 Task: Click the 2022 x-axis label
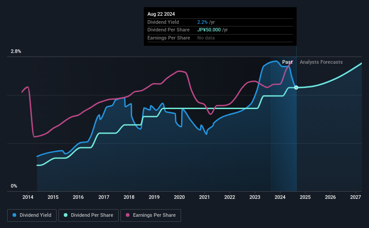click(230, 197)
